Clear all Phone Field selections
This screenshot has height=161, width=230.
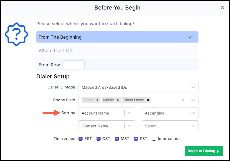[x=183, y=100]
